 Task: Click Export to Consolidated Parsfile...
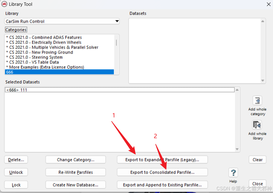(162, 172)
